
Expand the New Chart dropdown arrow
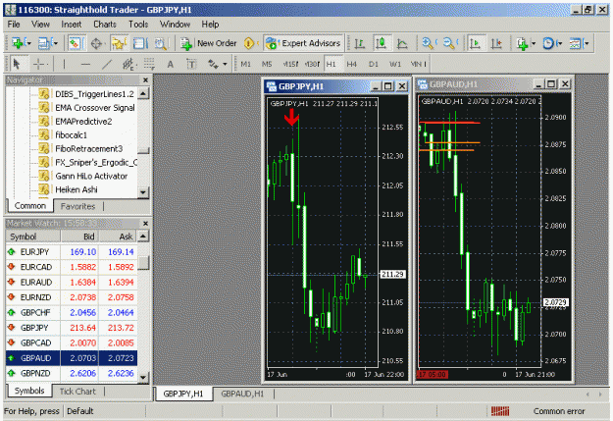(27, 43)
